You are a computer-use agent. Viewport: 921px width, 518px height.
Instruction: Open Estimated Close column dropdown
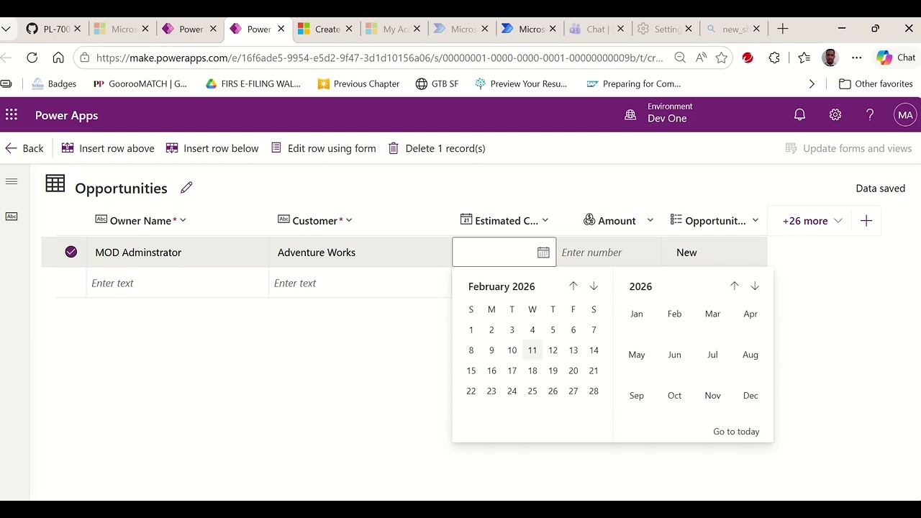pos(545,220)
